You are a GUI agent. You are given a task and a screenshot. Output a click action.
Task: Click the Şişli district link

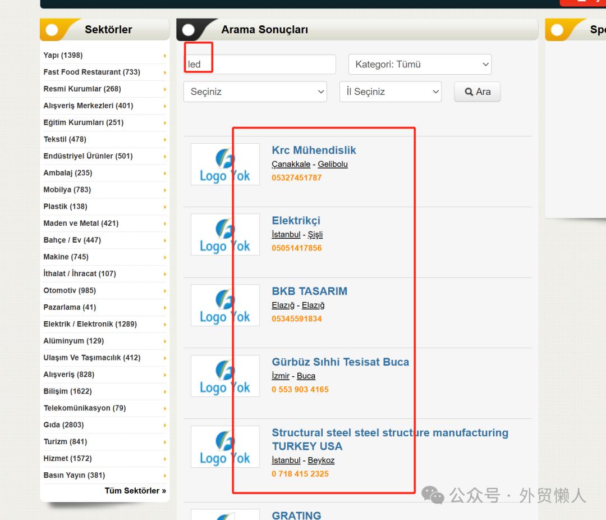[x=315, y=235]
